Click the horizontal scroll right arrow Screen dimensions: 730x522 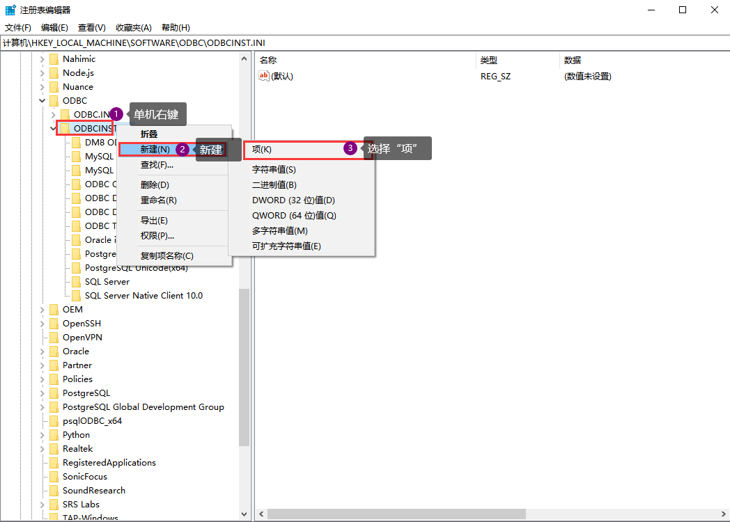coord(724,514)
